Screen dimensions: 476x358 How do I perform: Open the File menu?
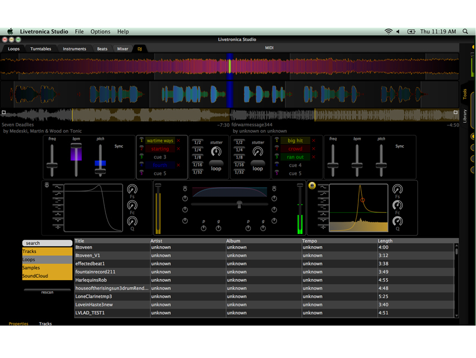click(x=79, y=31)
